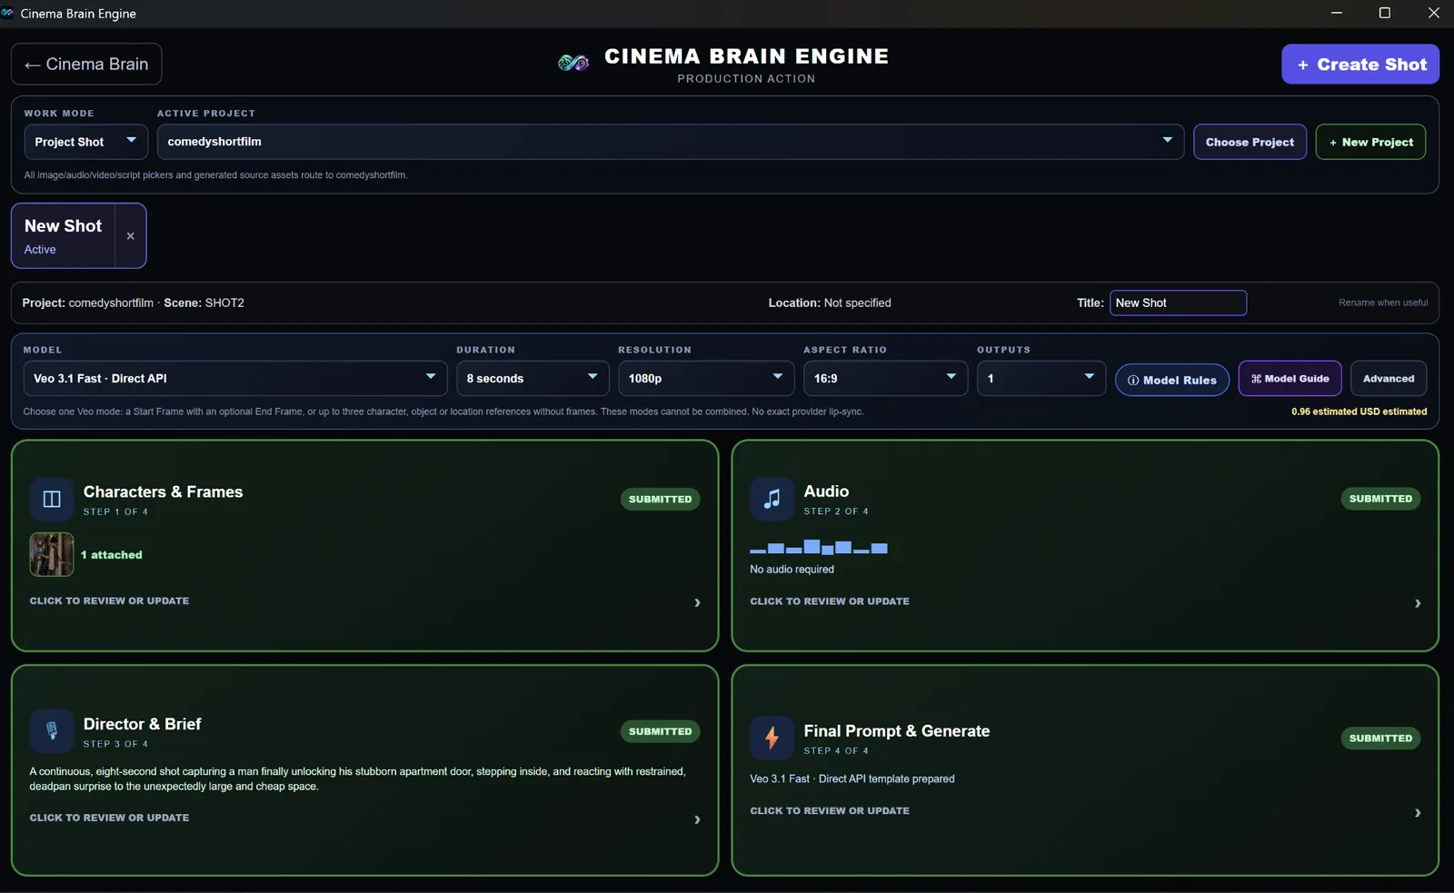The width and height of the screenshot is (1454, 893).
Task: Click the Advanced settings button
Action: [x=1389, y=379]
